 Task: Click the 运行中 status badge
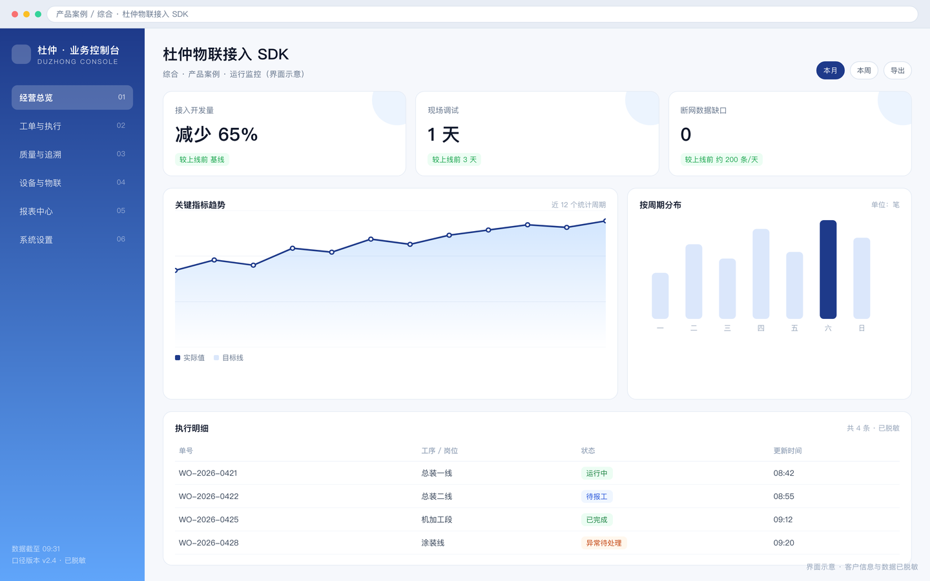pyautogui.click(x=597, y=473)
